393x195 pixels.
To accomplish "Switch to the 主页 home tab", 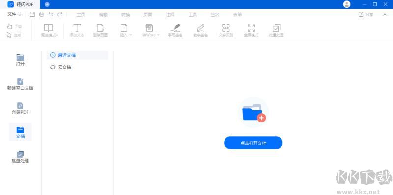I will click(81, 15).
